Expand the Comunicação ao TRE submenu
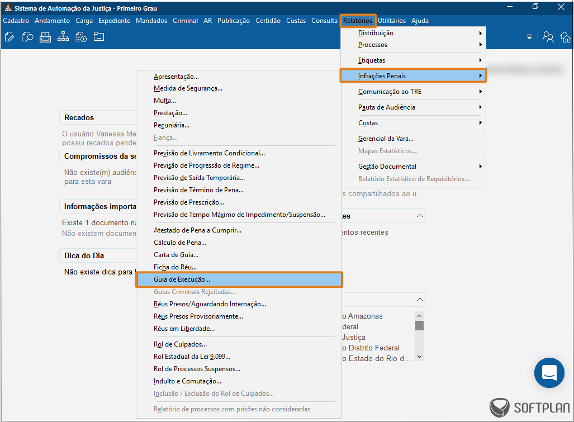The width and height of the screenshot is (574, 422). (413, 92)
